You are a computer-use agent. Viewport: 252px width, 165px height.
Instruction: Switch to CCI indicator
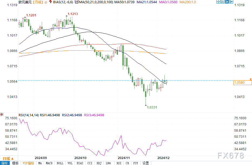pos(90,163)
